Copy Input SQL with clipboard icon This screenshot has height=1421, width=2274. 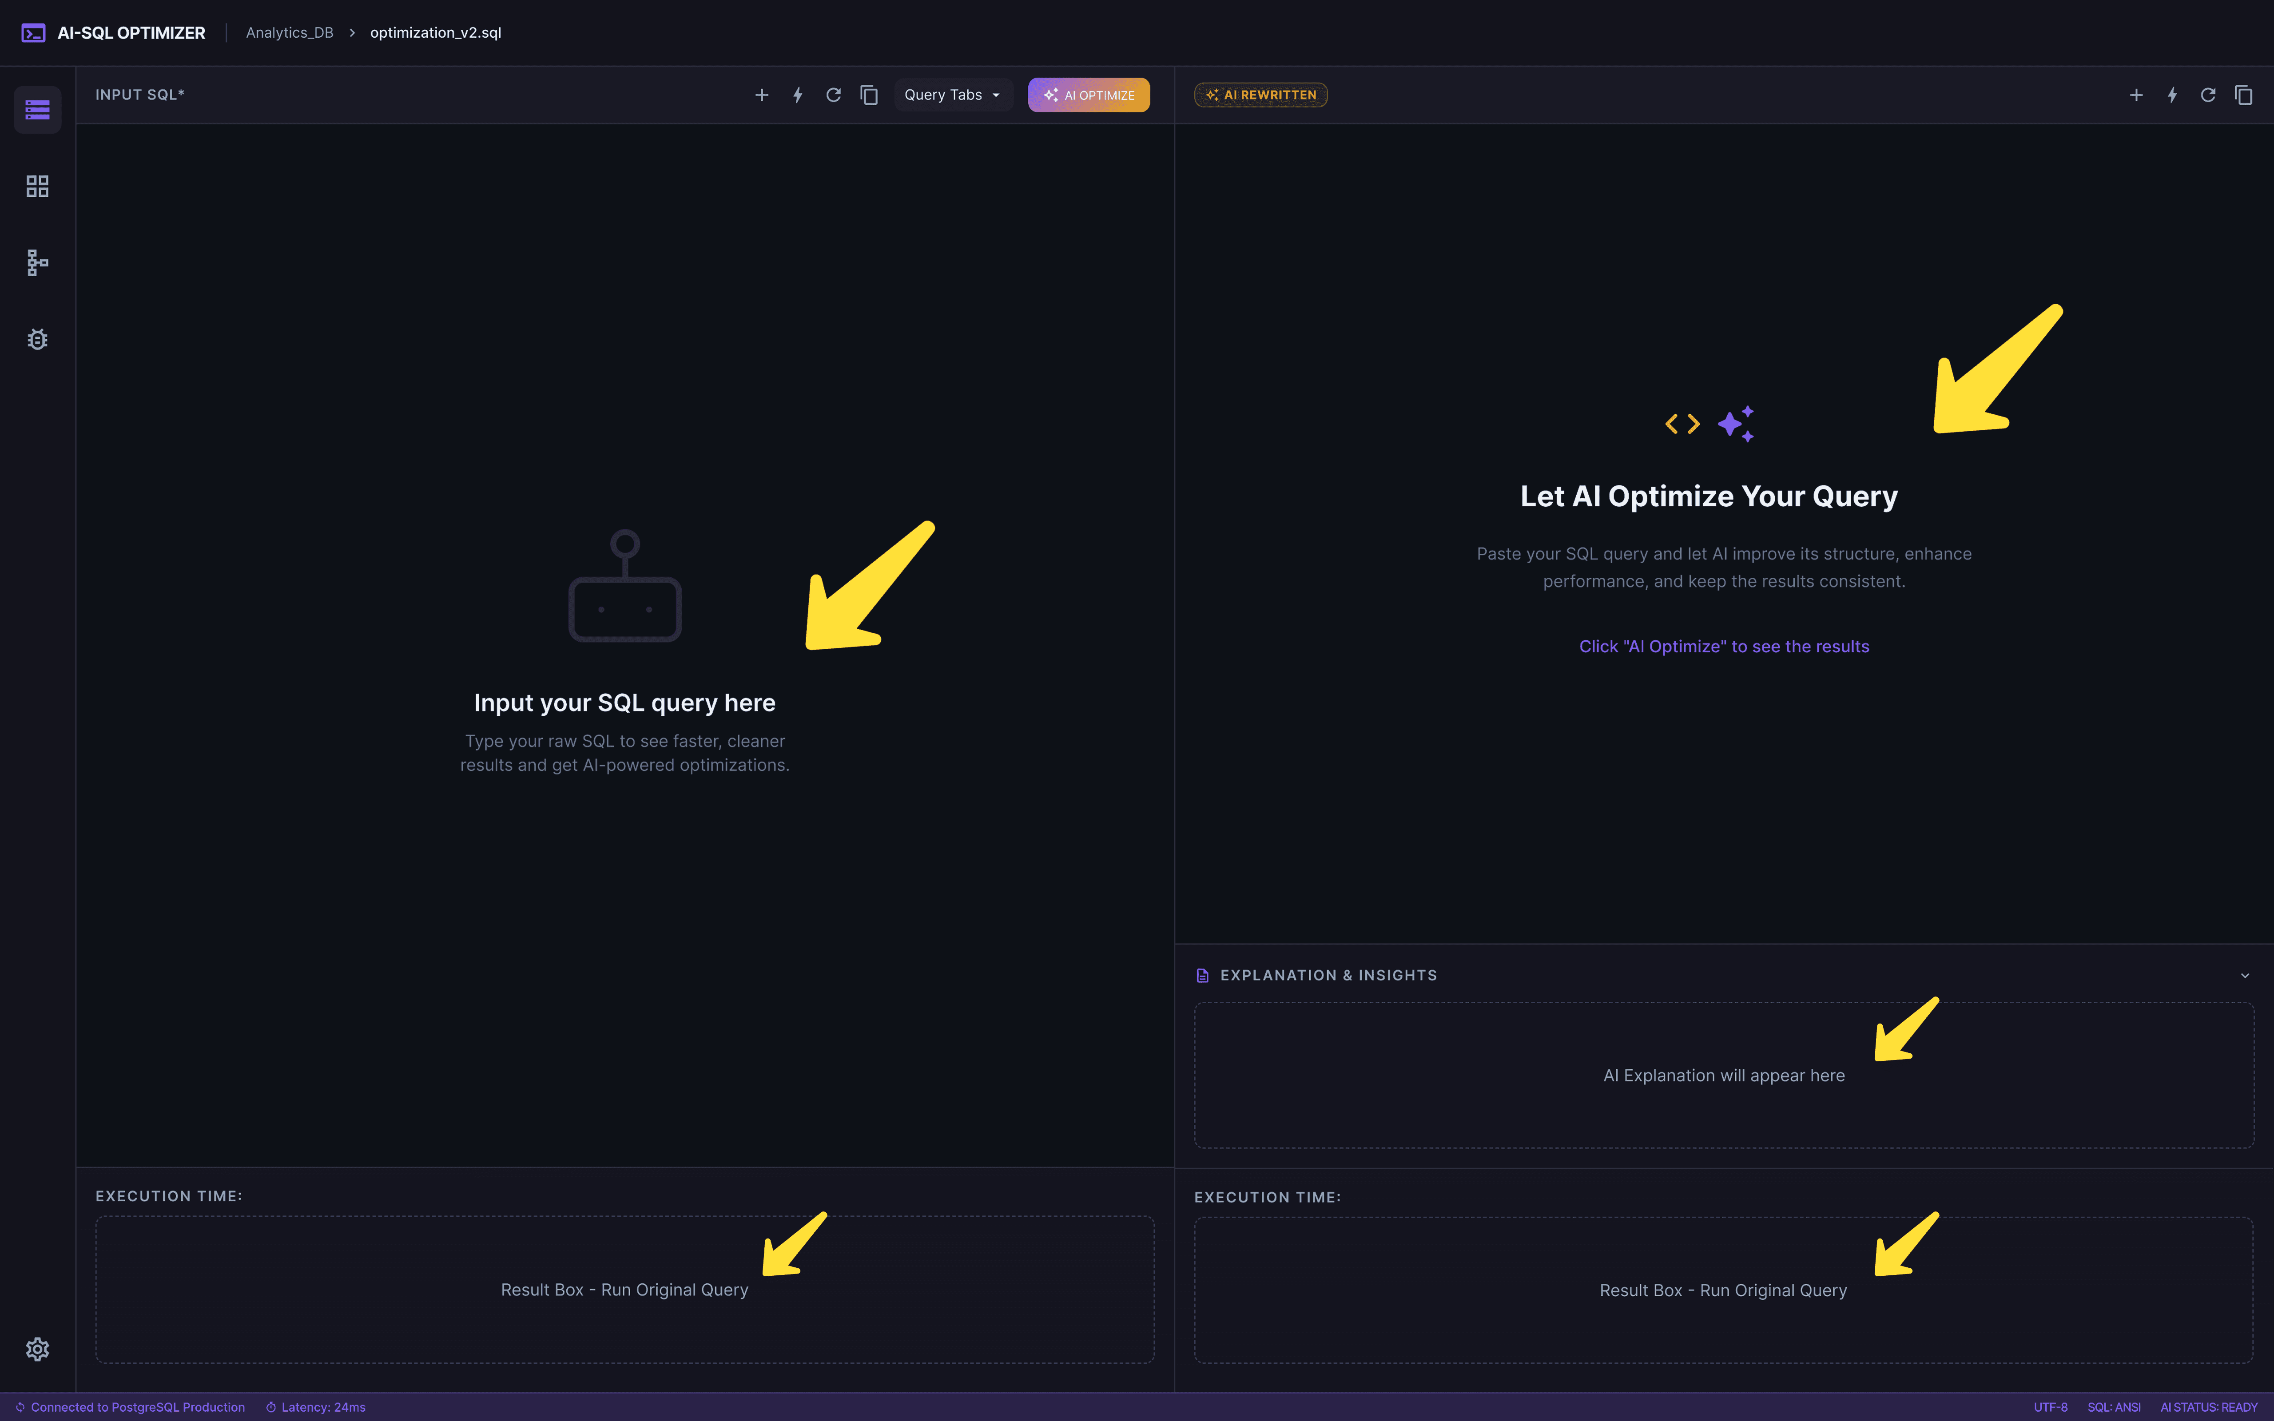[x=869, y=95]
